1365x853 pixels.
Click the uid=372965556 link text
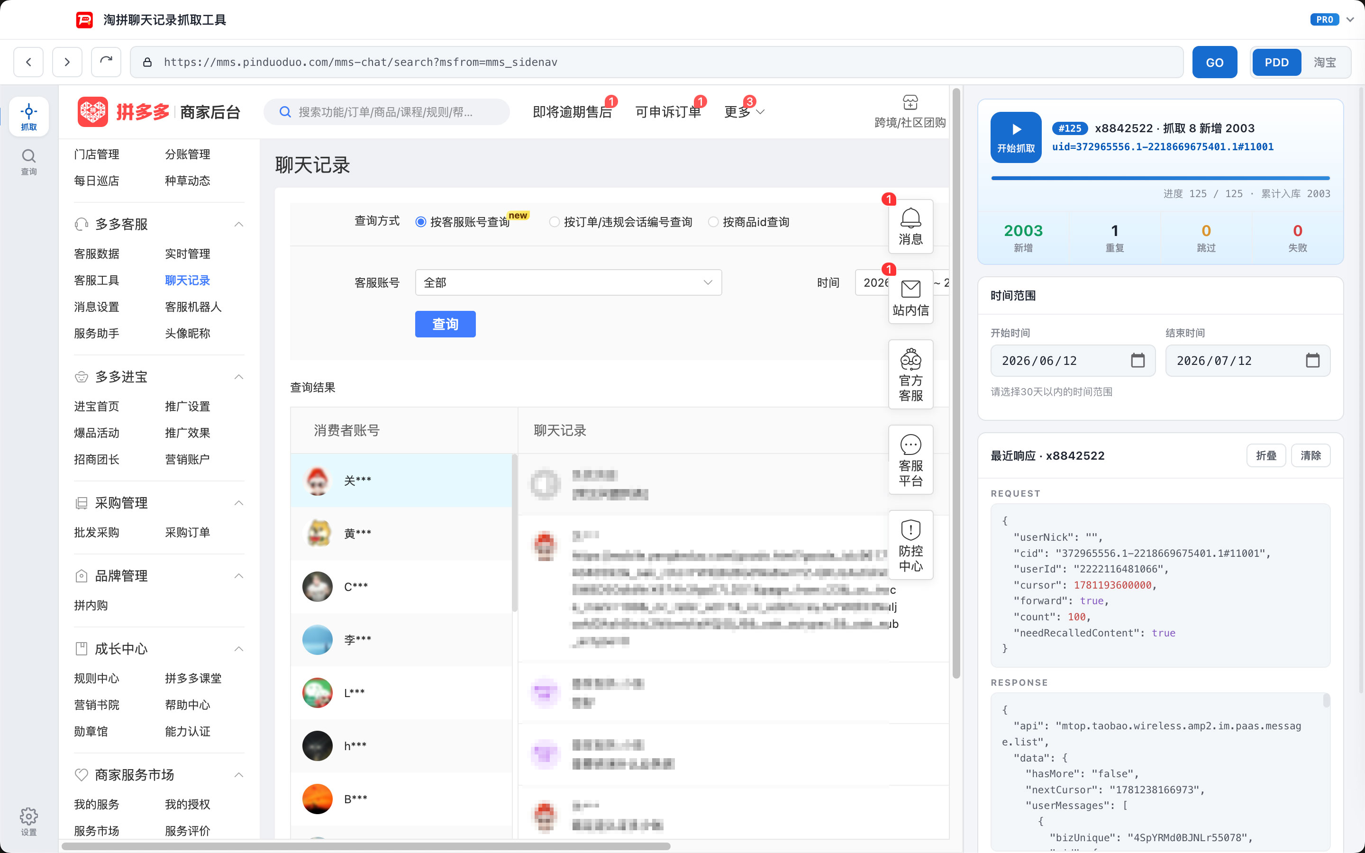click(x=1163, y=147)
